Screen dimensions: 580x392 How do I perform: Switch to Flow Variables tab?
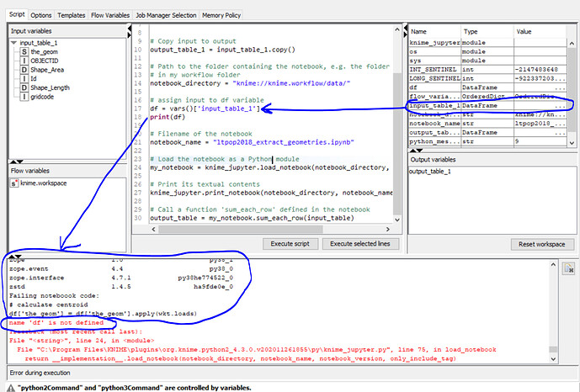(110, 15)
